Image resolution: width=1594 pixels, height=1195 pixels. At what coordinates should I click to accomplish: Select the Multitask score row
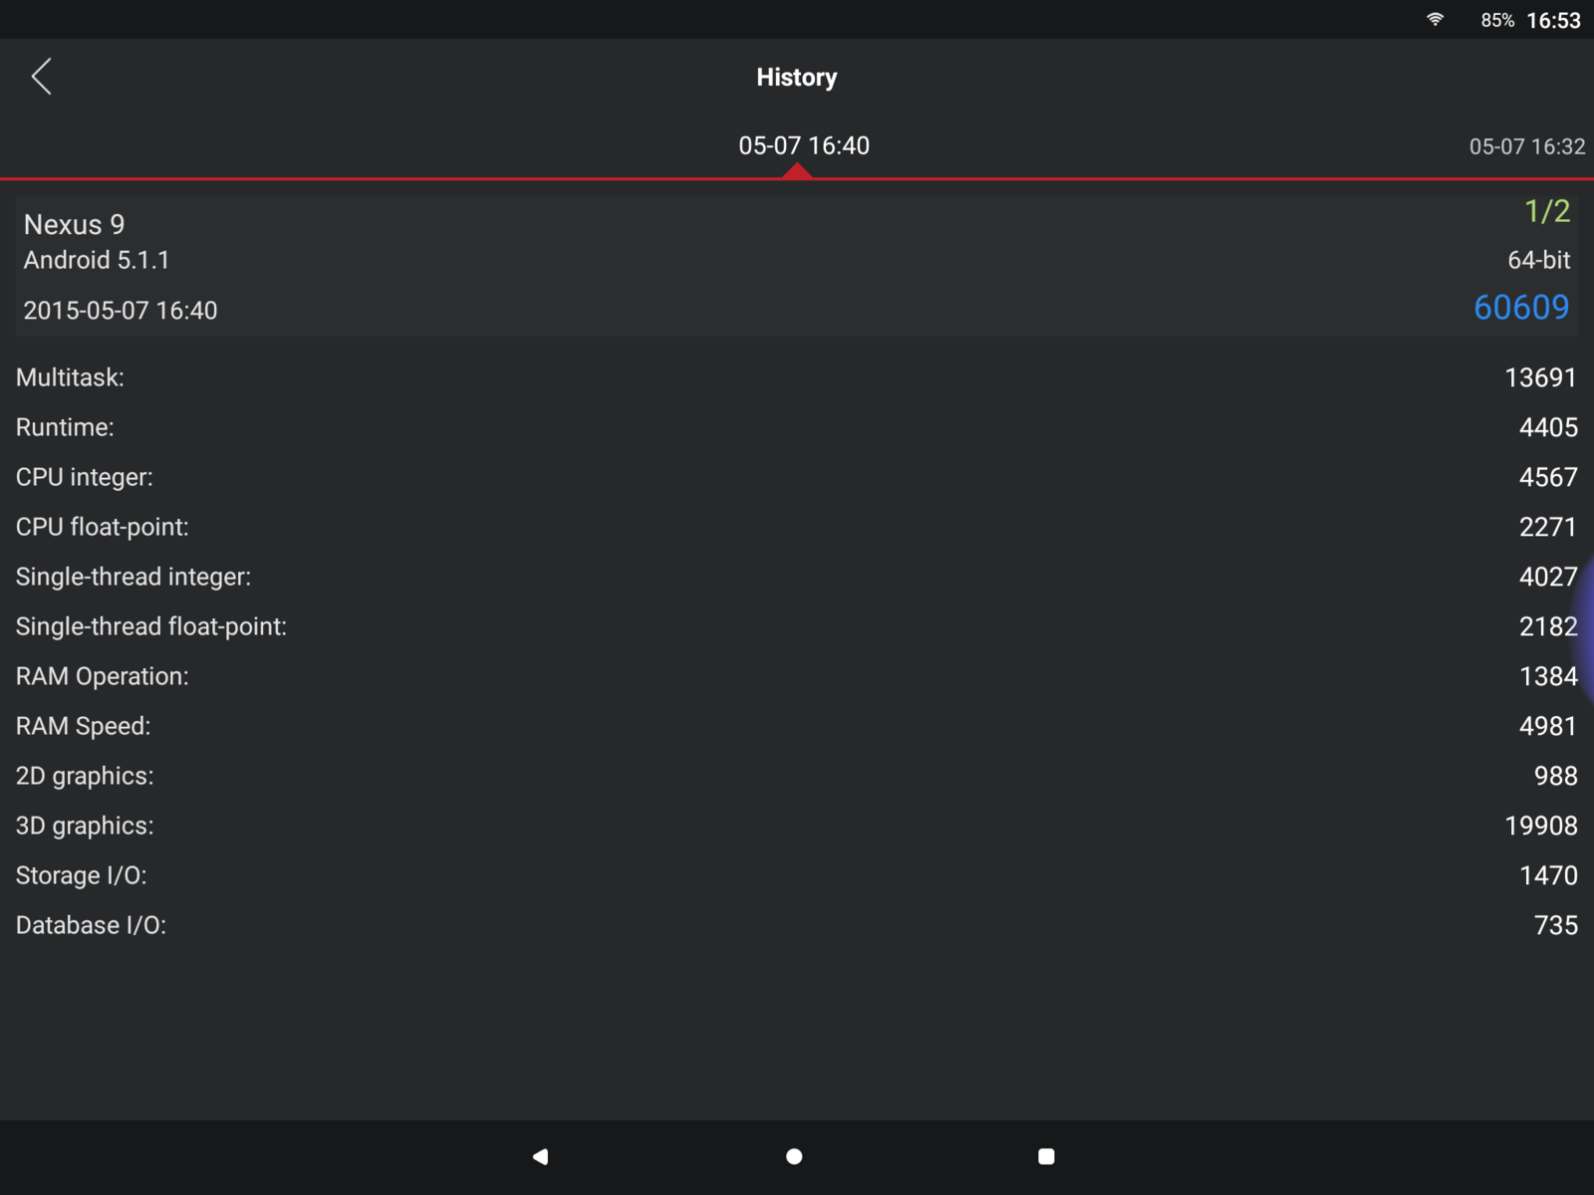pos(797,377)
